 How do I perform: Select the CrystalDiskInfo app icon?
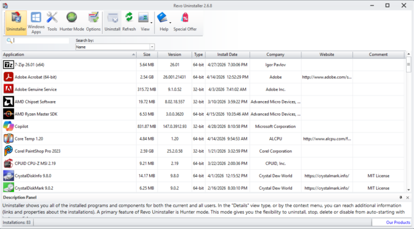(9, 175)
